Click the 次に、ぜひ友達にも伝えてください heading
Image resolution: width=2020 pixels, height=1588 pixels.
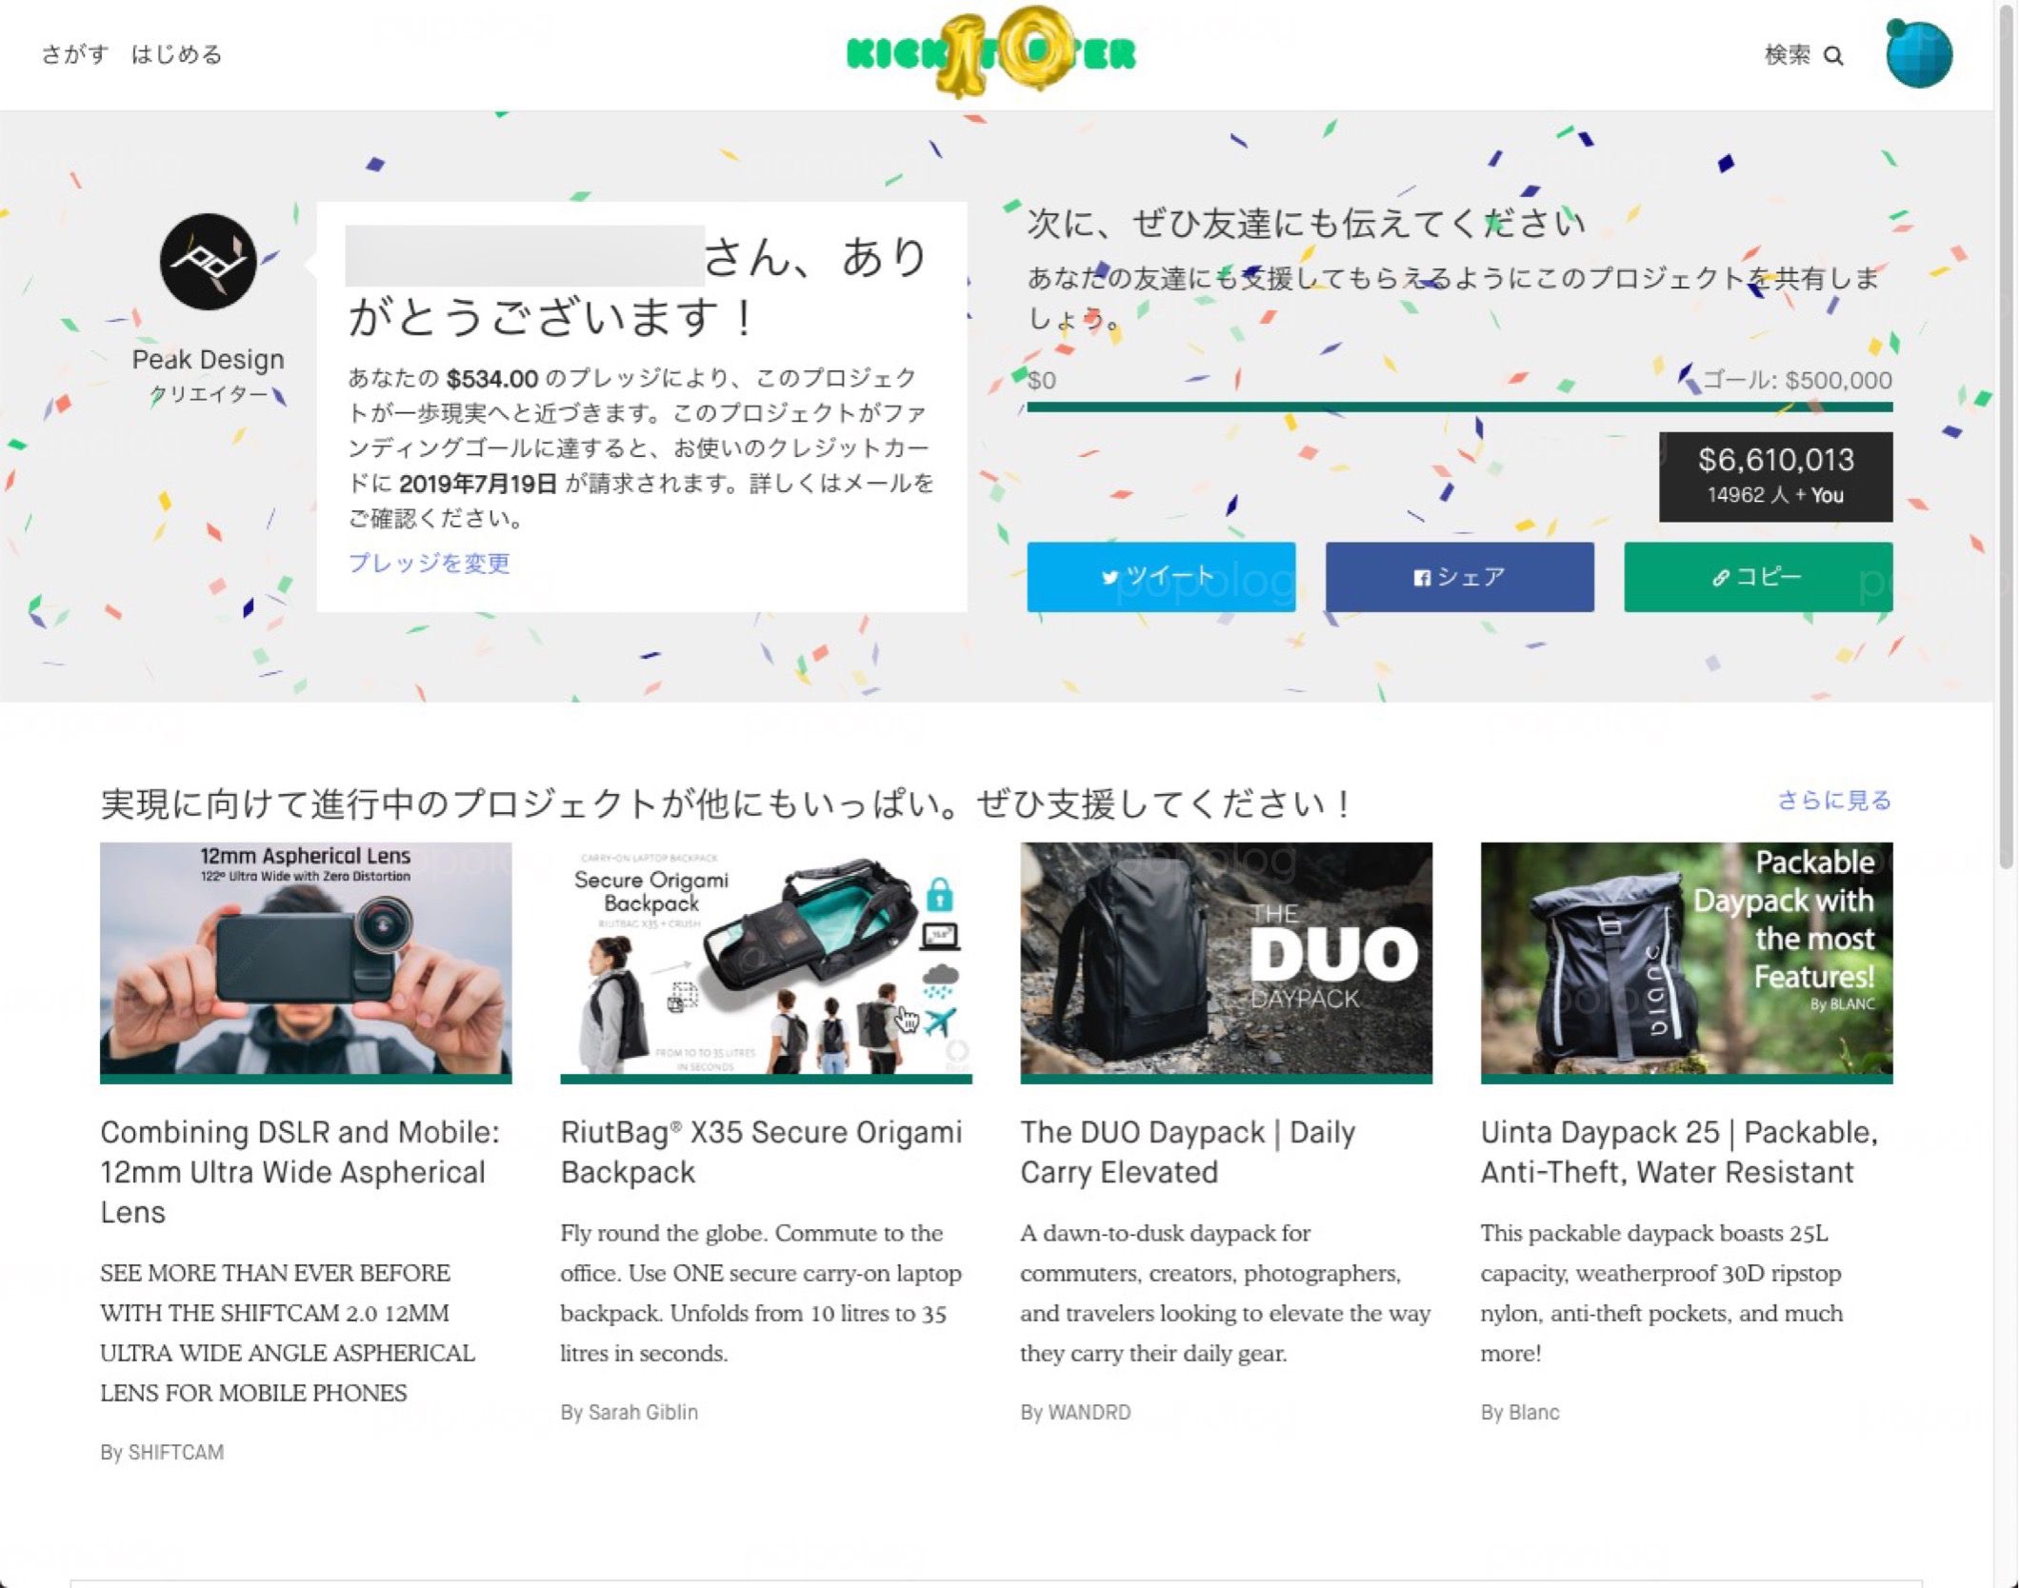1306,223
